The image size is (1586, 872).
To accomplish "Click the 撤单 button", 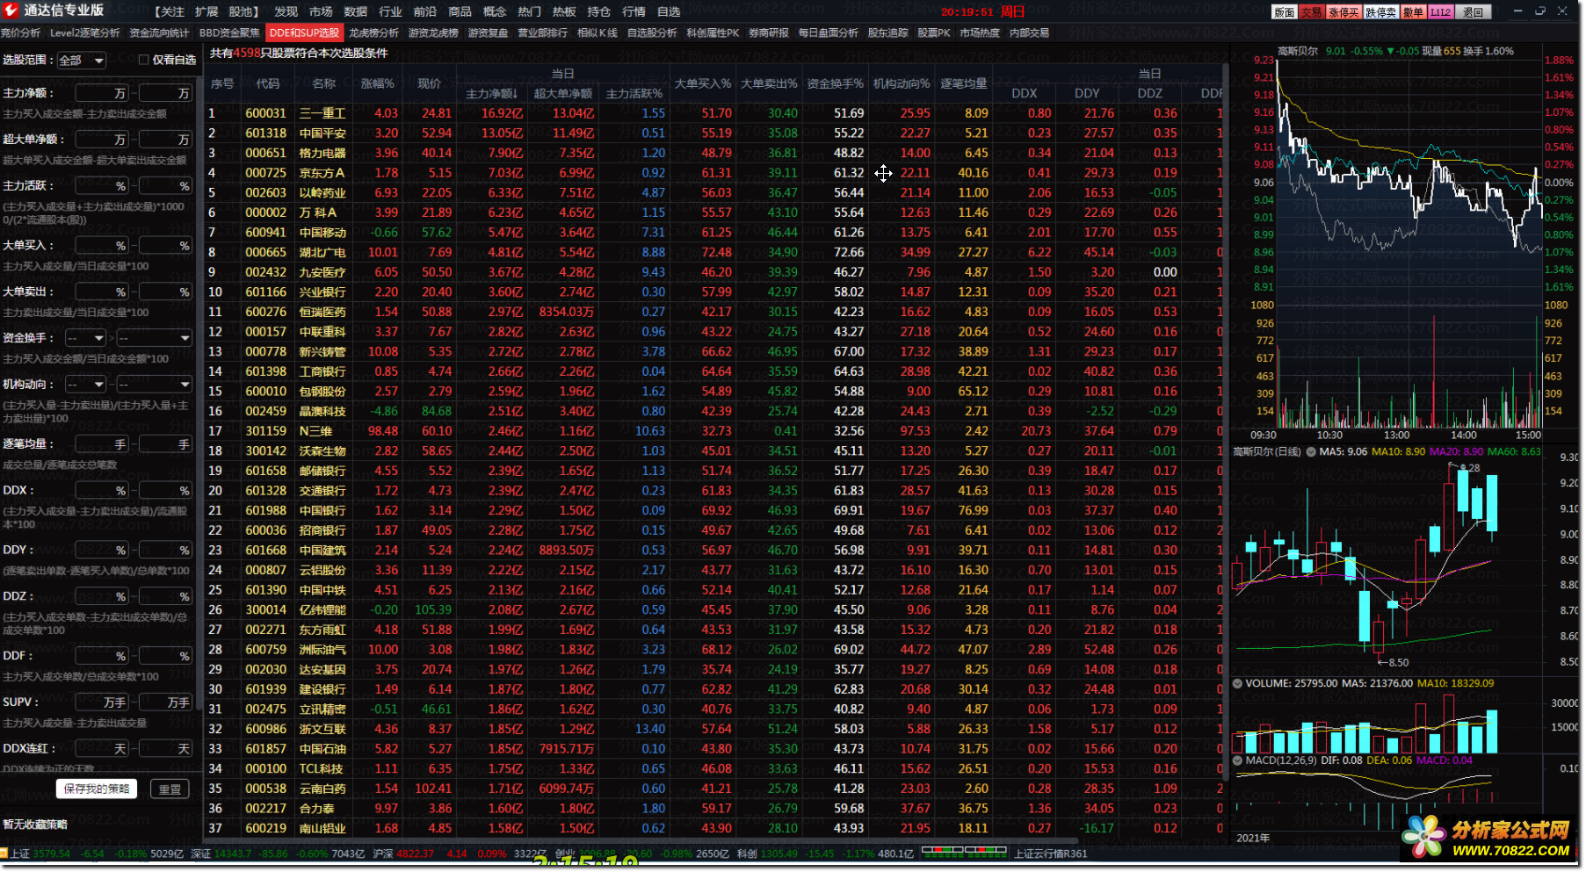I will coord(1413,12).
